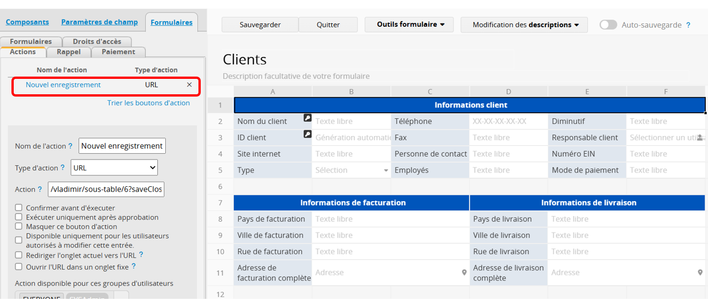Click the map pin in Adresse de facturation
This screenshot has height=300, width=708.
464,273
